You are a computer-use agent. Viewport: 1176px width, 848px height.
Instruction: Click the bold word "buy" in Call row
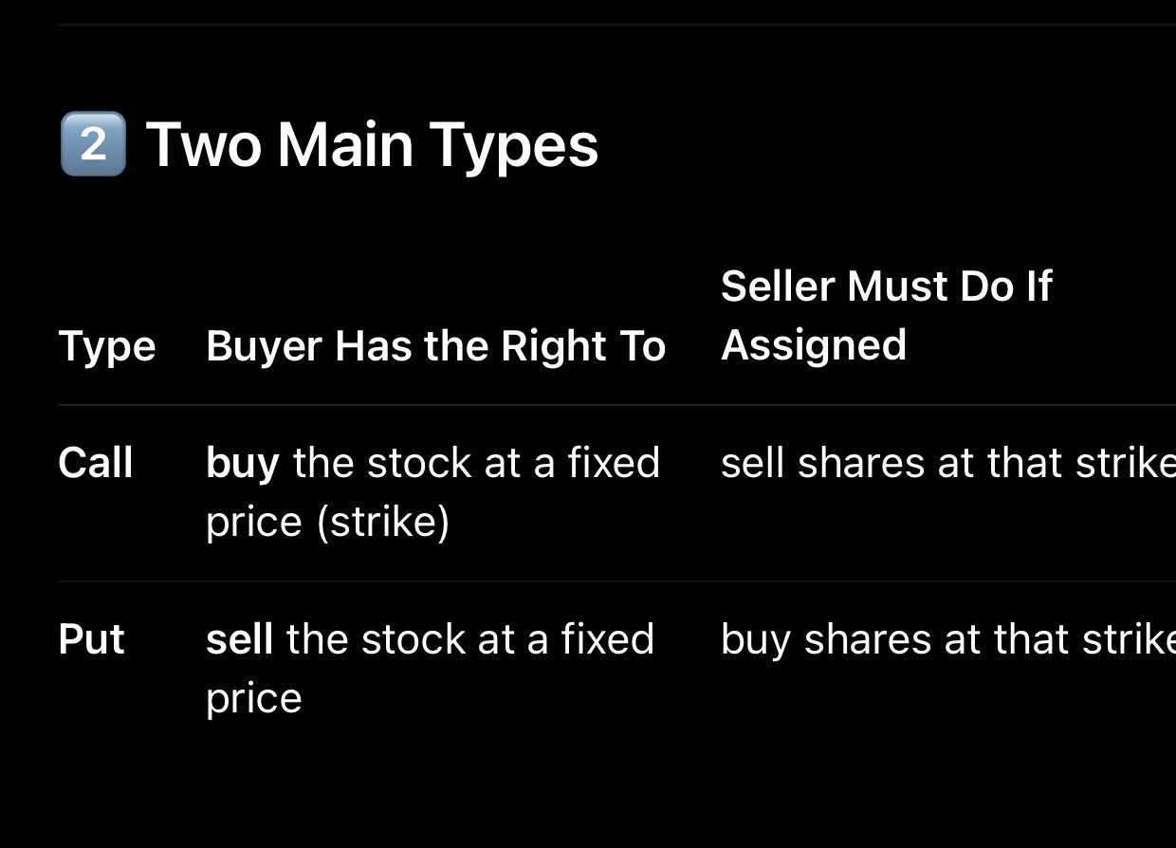coord(242,463)
